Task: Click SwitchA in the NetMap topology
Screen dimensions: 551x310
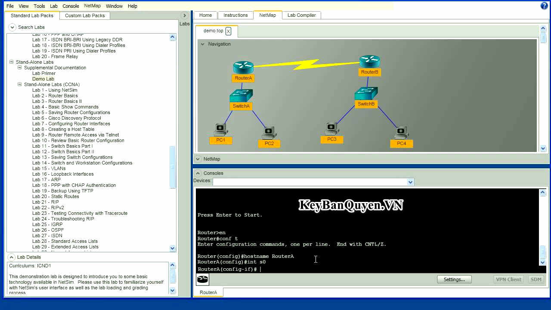Action: click(x=241, y=95)
